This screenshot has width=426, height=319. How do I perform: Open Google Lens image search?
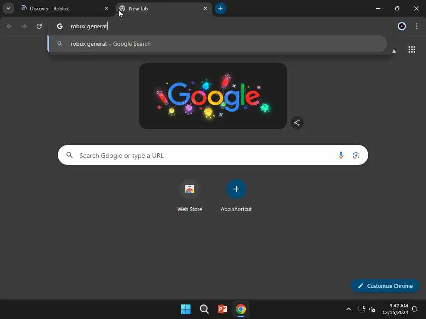(356, 155)
